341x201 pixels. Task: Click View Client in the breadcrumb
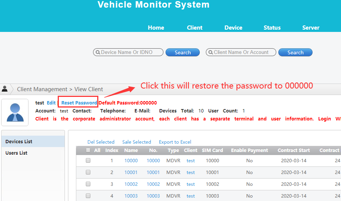point(89,89)
